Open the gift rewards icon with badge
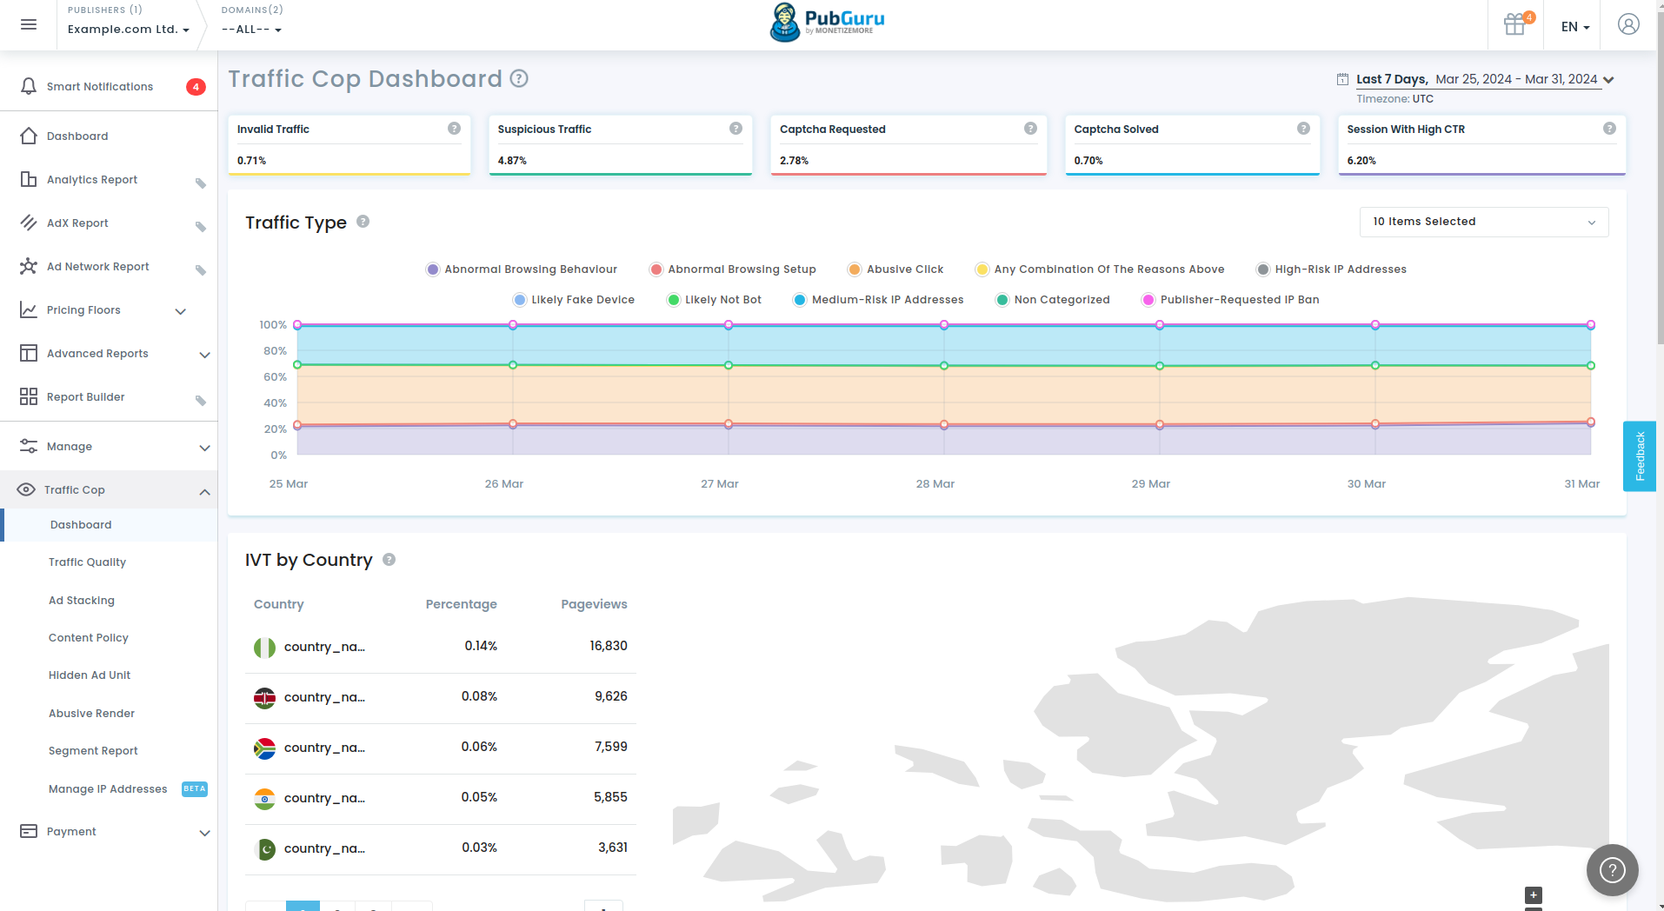The width and height of the screenshot is (1664, 911). point(1514,24)
